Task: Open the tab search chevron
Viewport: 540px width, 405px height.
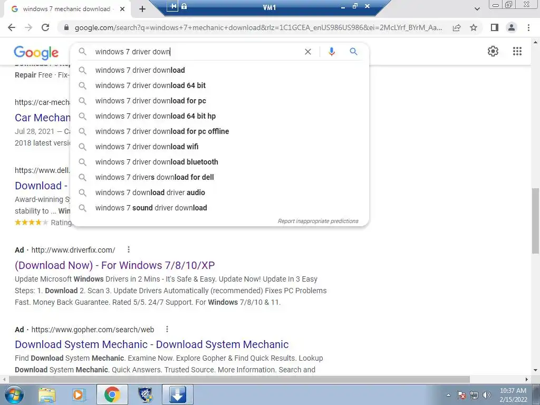Action: pyautogui.click(x=477, y=9)
